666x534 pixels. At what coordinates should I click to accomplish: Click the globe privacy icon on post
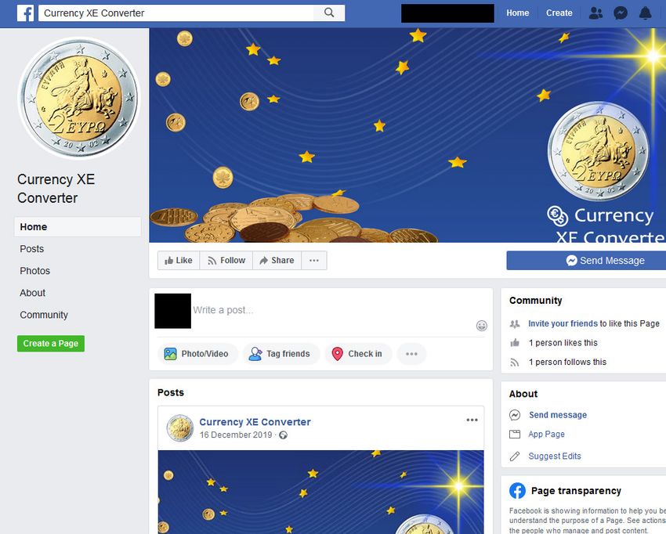pos(284,435)
